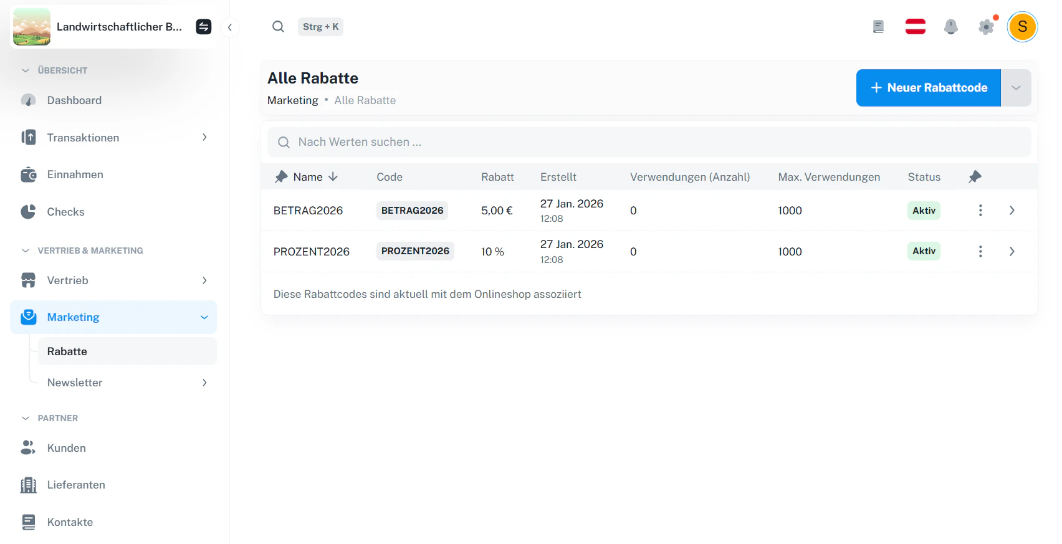Click the PROZENT2026 code badge
This screenshot has height=544, width=1062.
(x=415, y=251)
